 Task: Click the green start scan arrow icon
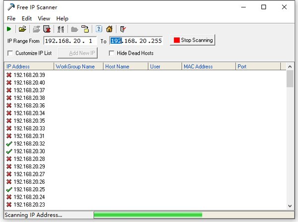(x=9, y=29)
